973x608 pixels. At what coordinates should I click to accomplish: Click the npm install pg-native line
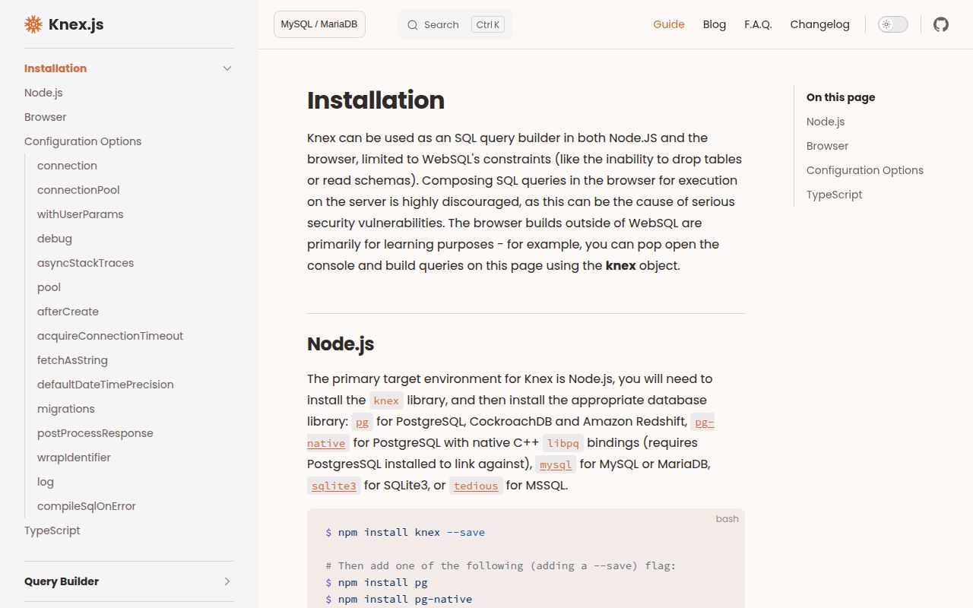point(399,599)
